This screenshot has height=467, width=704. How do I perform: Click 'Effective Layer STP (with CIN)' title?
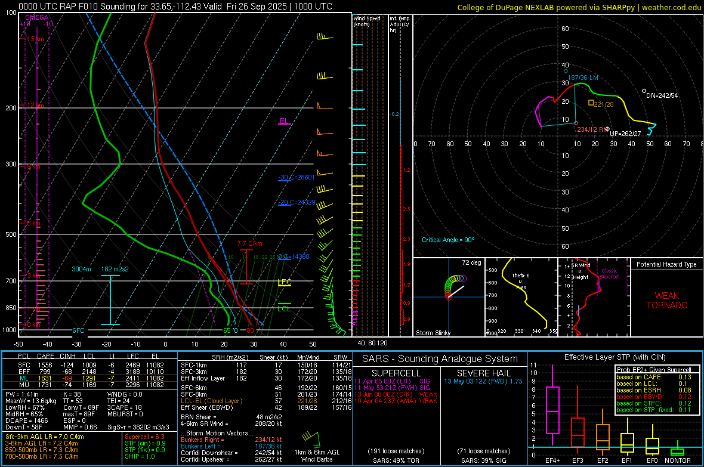pyautogui.click(x=615, y=357)
